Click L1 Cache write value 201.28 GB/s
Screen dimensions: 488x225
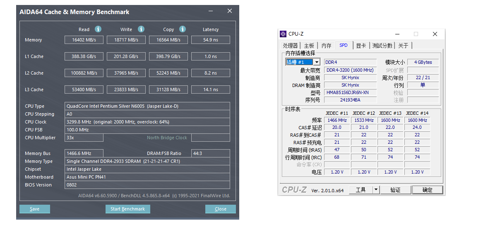coord(126,56)
